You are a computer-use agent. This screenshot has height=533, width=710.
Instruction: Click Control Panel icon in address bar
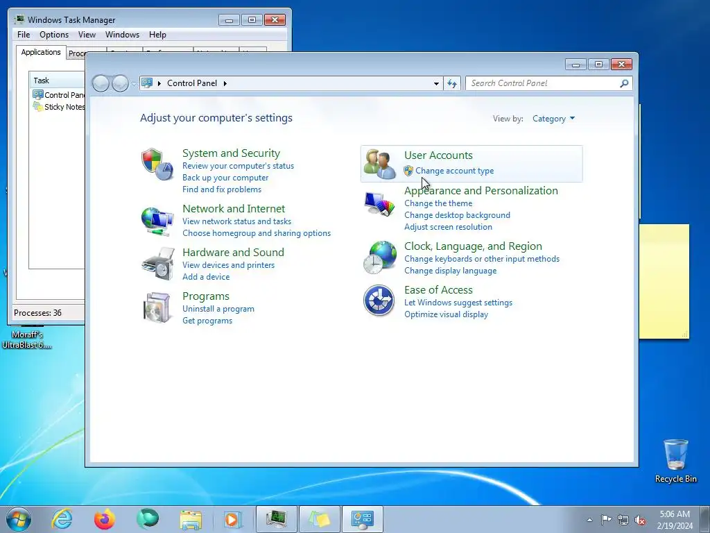[x=147, y=83]
